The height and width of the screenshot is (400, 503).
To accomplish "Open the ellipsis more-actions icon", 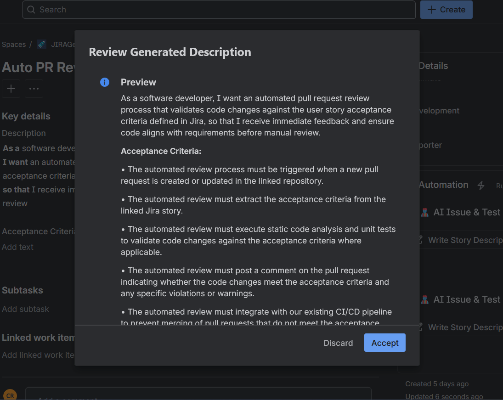I will click(34, 89).
